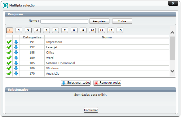
Task: Click the Selecionados panel header
Action: click(90, 89)
